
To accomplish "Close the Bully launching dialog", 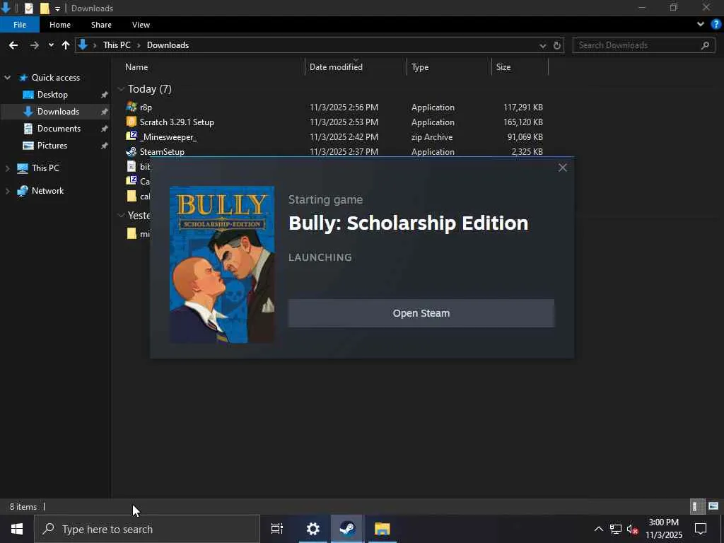I will [562, 168].
